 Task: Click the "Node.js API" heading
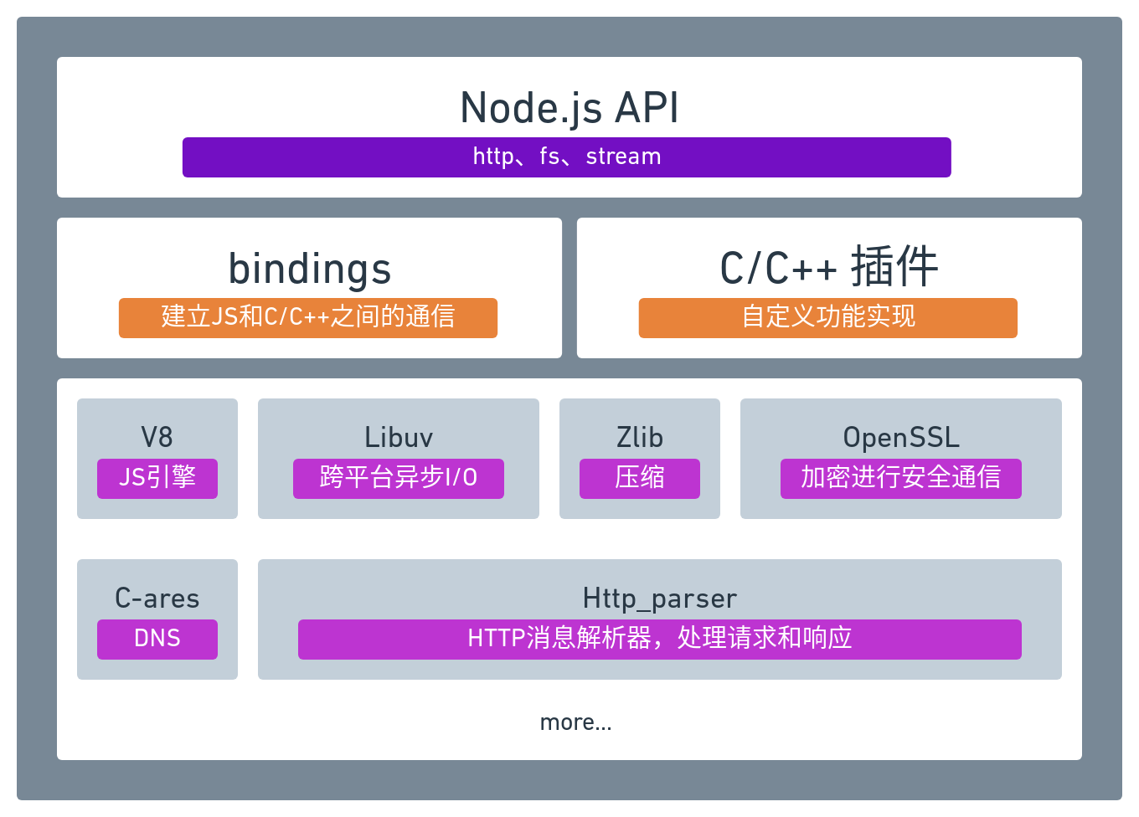pos(569,109)
